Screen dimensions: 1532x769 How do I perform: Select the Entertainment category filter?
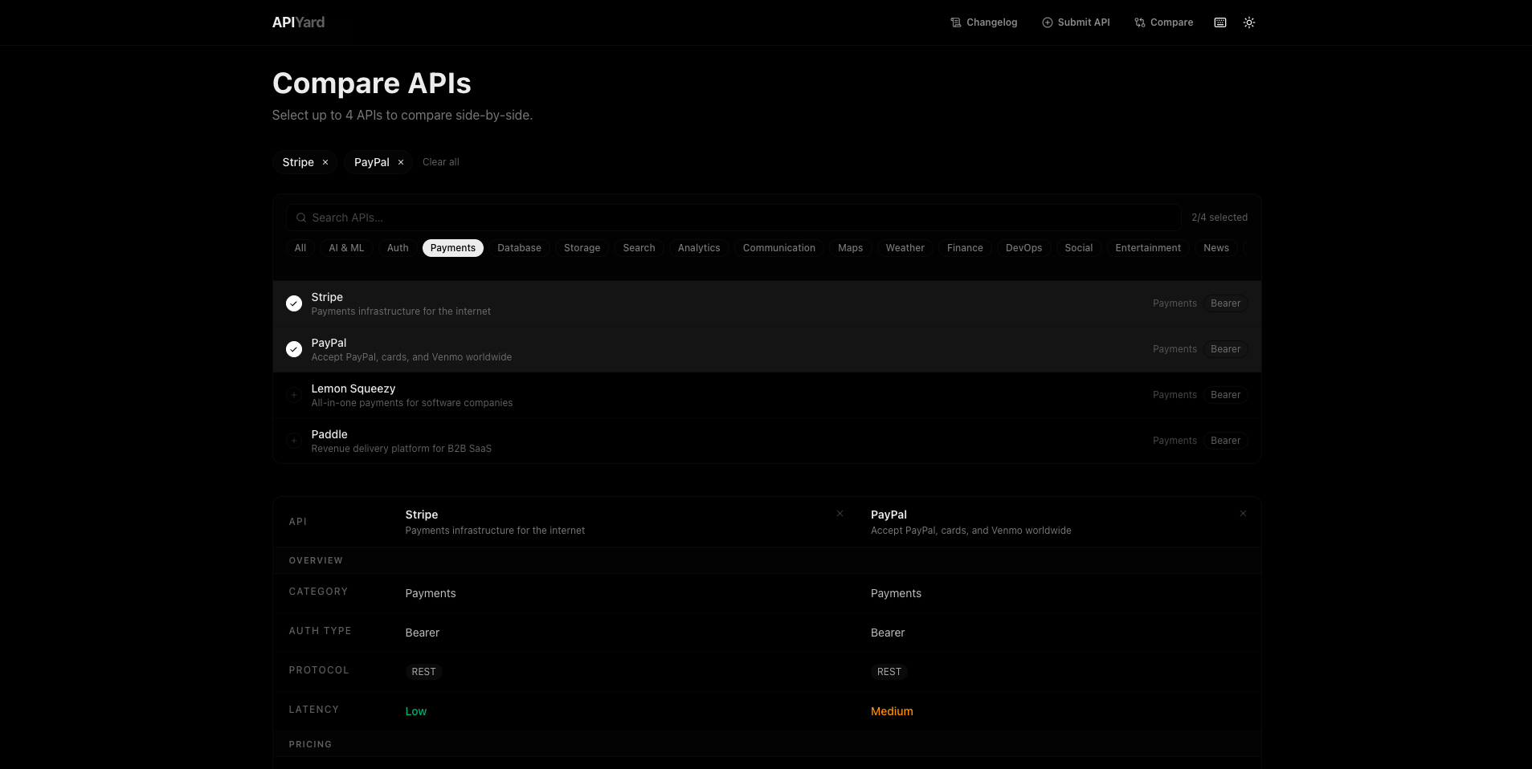[1148, 248]
